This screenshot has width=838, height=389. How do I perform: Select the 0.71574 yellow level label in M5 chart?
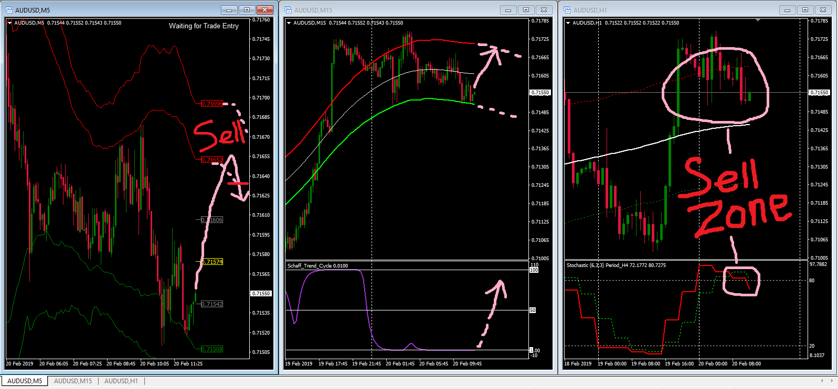click(212, 262)
